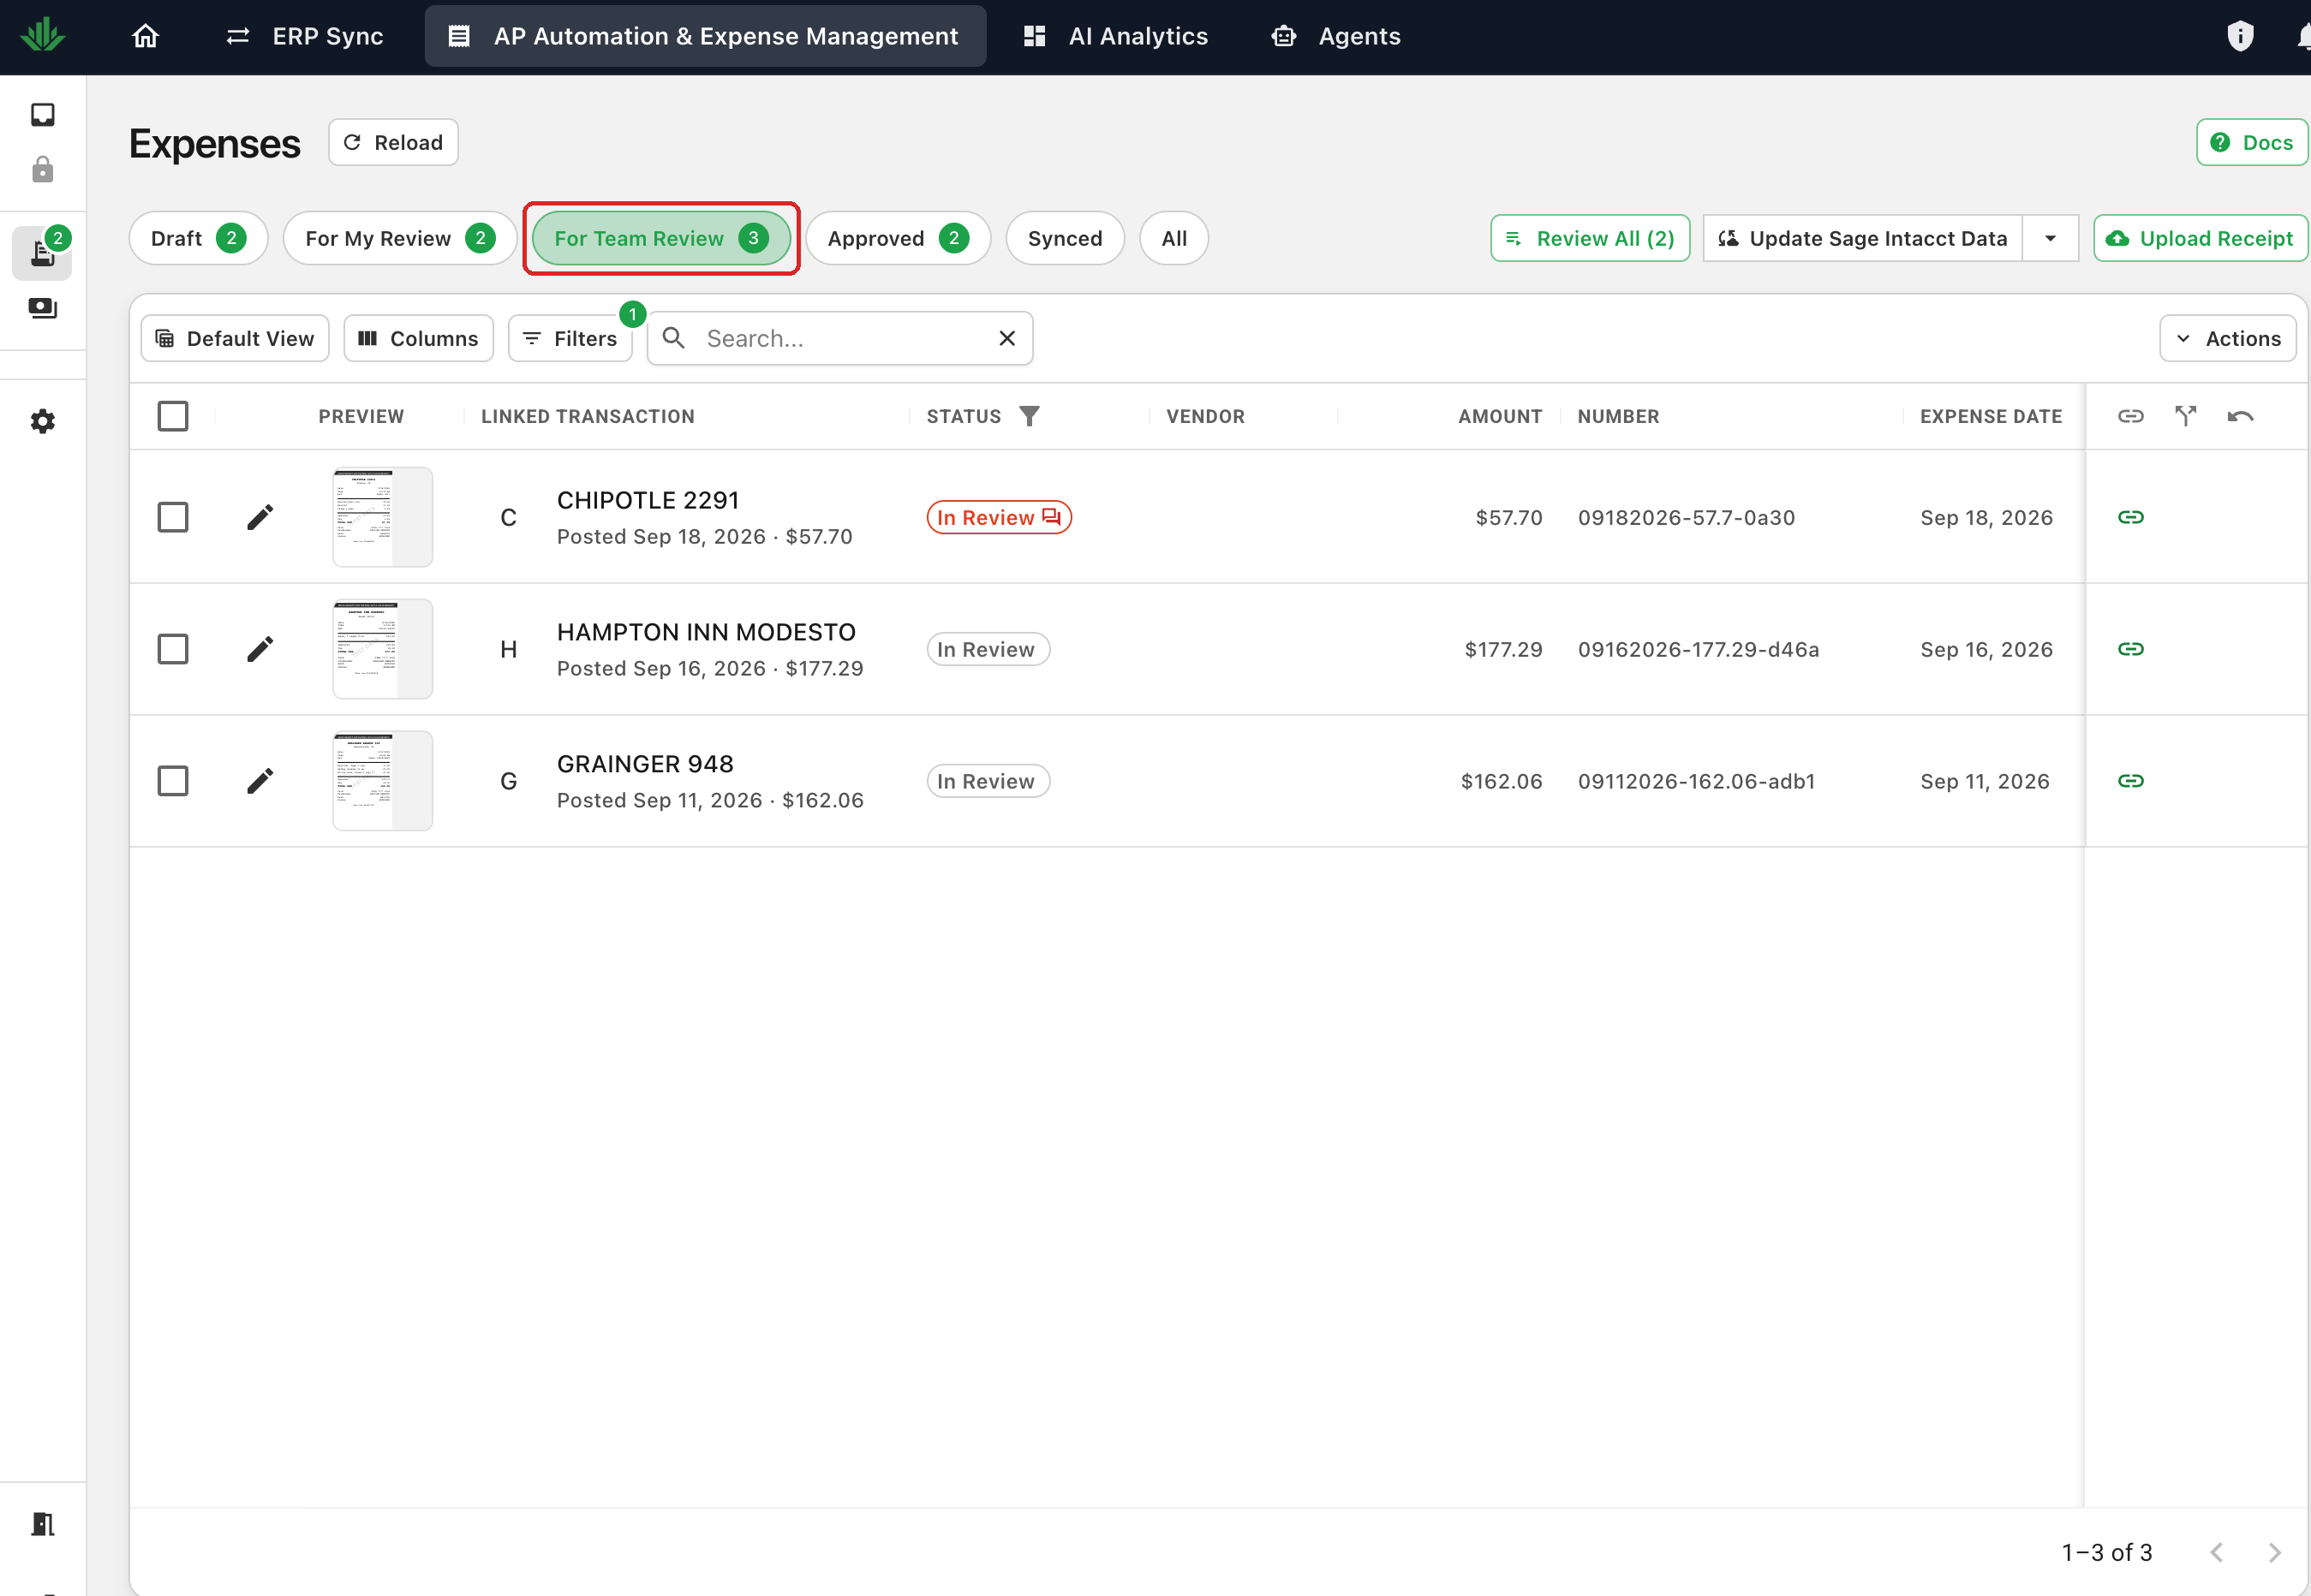Toggle the select-all checkbox in table header
Viewport: 2311px width, 1596px height.
click(x=173, y=416)
